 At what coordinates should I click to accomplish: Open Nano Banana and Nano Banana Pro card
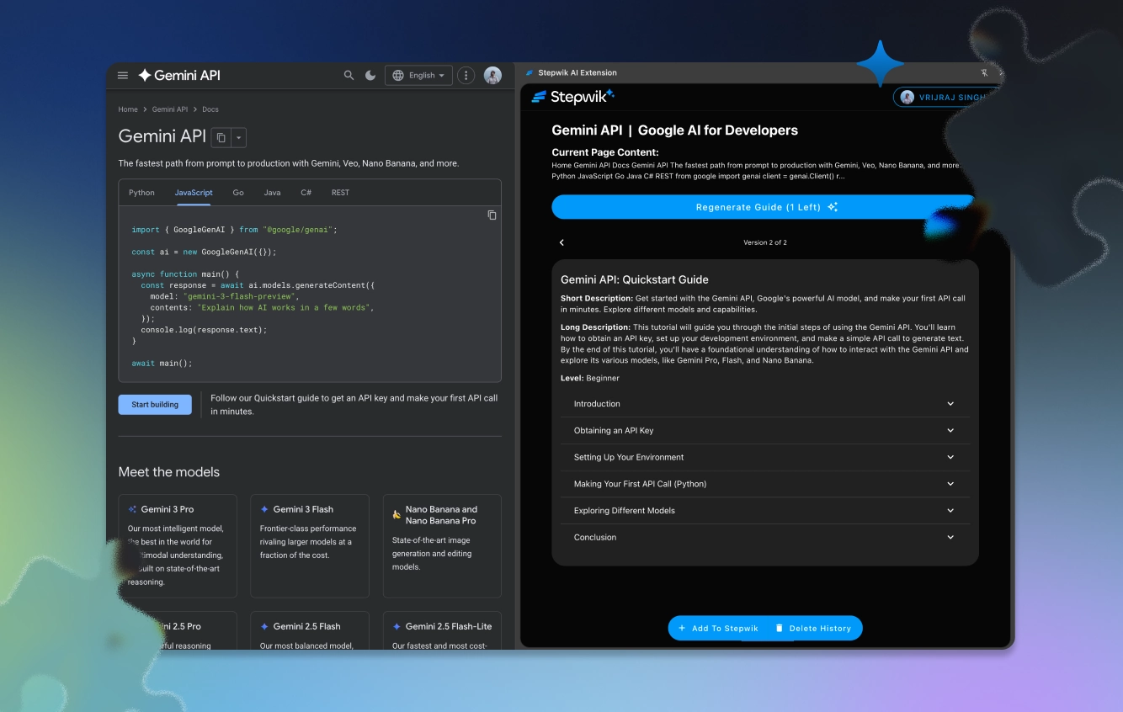point(442,546)
